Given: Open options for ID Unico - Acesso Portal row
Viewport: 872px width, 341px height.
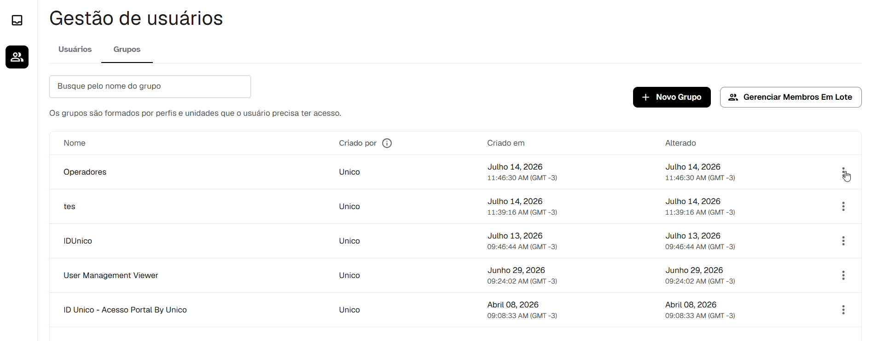Looking at the screenshot, I should 843,310.
